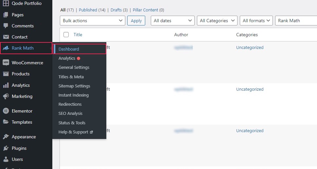Go to Products in the sidebar

(x=21, y=74)
